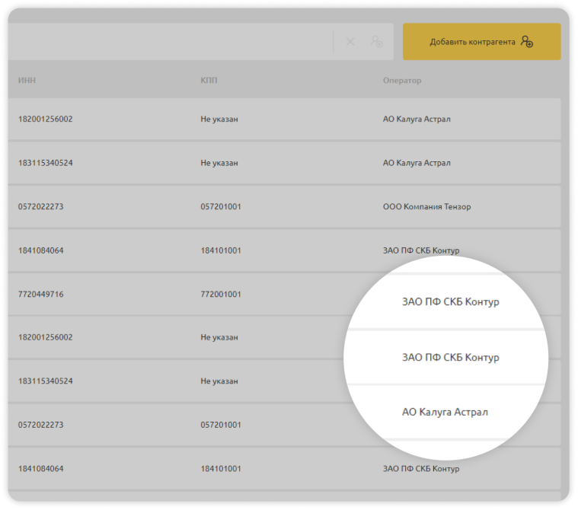
Task: Click the КПП value 772001001
Action: point(221,294)
